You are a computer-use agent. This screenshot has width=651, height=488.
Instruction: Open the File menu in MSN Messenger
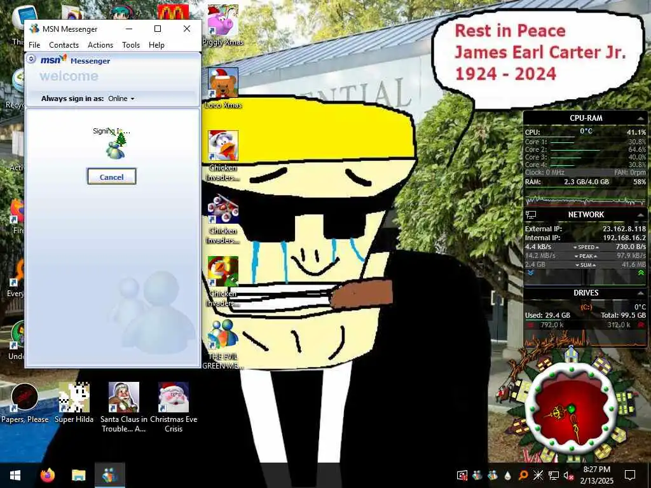click(34, 45)
